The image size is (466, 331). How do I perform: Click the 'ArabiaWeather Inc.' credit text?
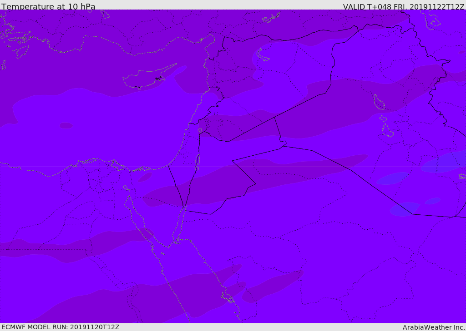[x=434, y=327]
